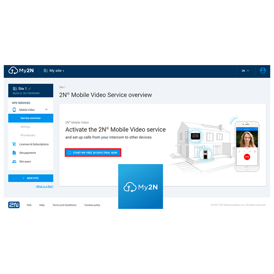Click the pencil icon to edit Site 1
274x274 pixels.
(x=30, y=89)
